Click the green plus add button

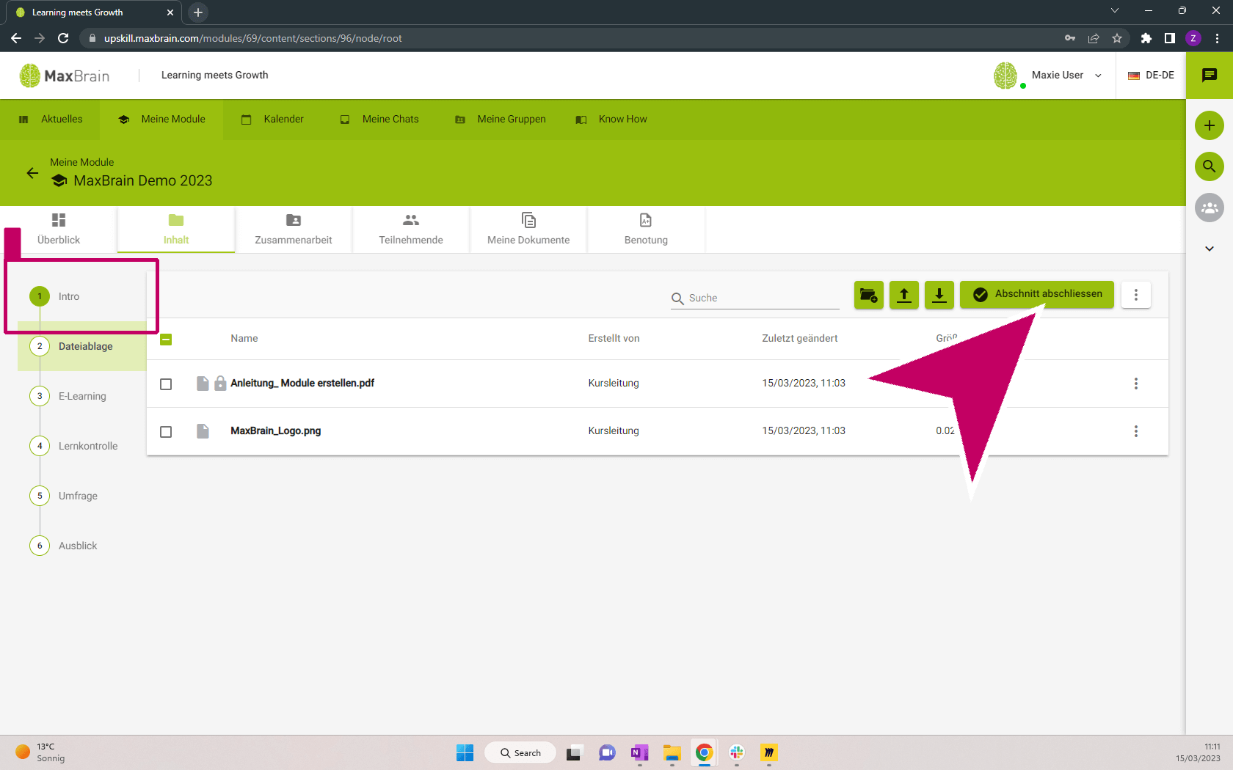tap(1210, 125)
